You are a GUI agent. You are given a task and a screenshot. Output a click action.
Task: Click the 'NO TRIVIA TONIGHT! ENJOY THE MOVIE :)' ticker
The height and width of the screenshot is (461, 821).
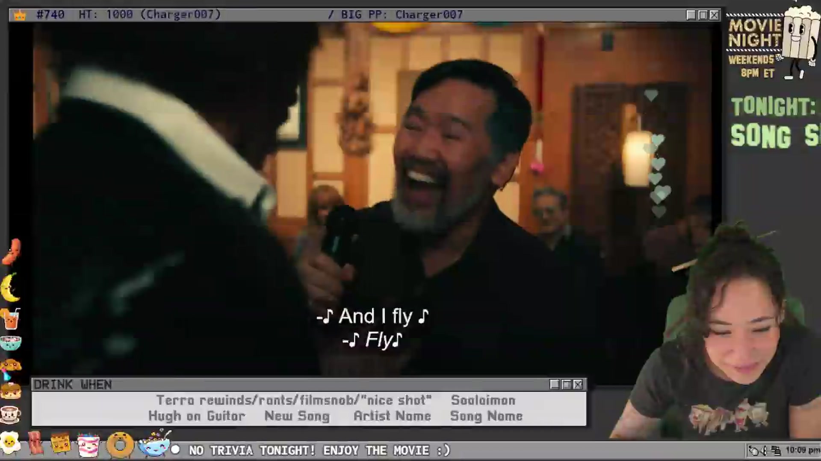[320, 450]
